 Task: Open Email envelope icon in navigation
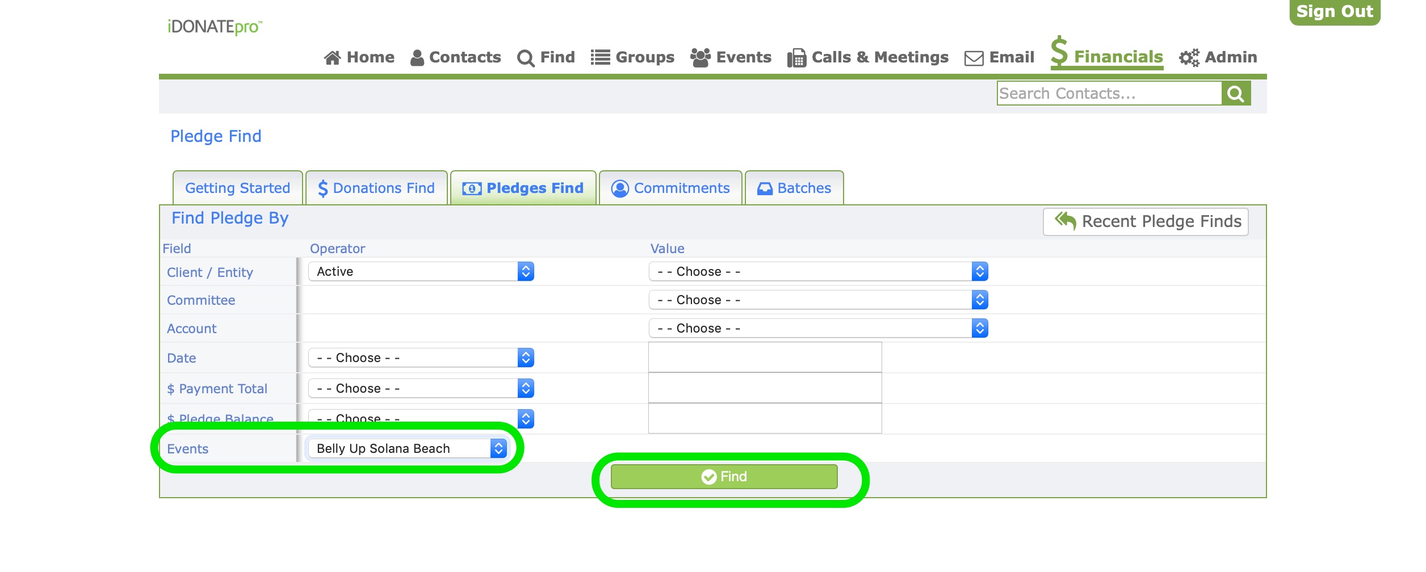tap(974, 58)
